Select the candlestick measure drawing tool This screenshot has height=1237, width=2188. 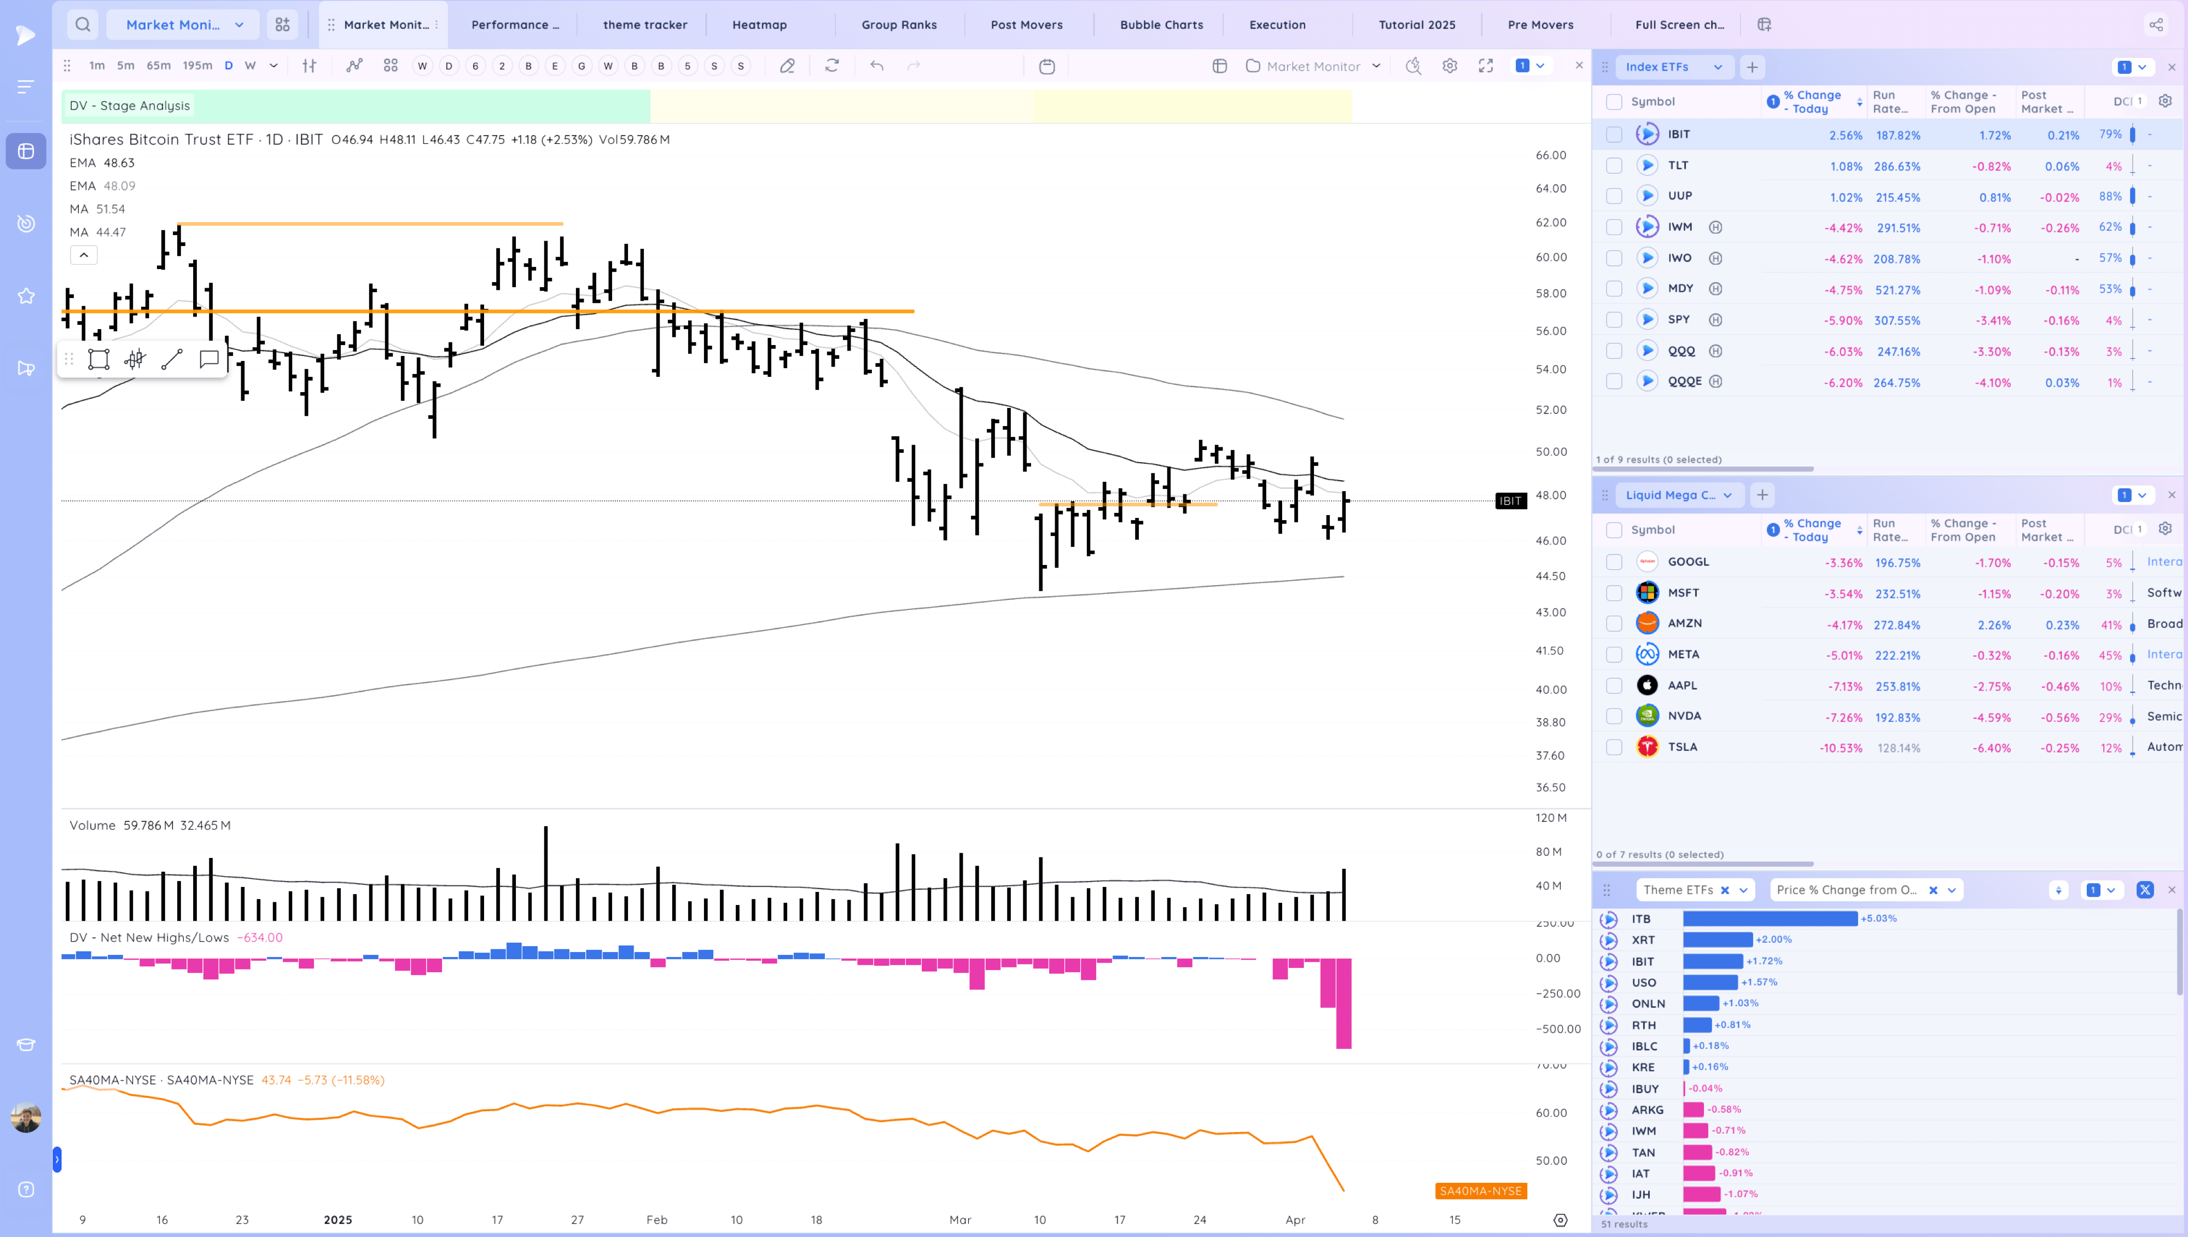(x=135, y=359)
